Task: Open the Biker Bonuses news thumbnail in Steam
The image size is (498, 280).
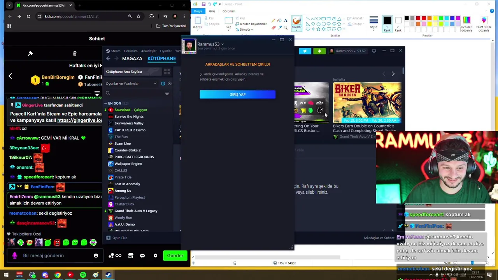Action: [x=367, y=102]
